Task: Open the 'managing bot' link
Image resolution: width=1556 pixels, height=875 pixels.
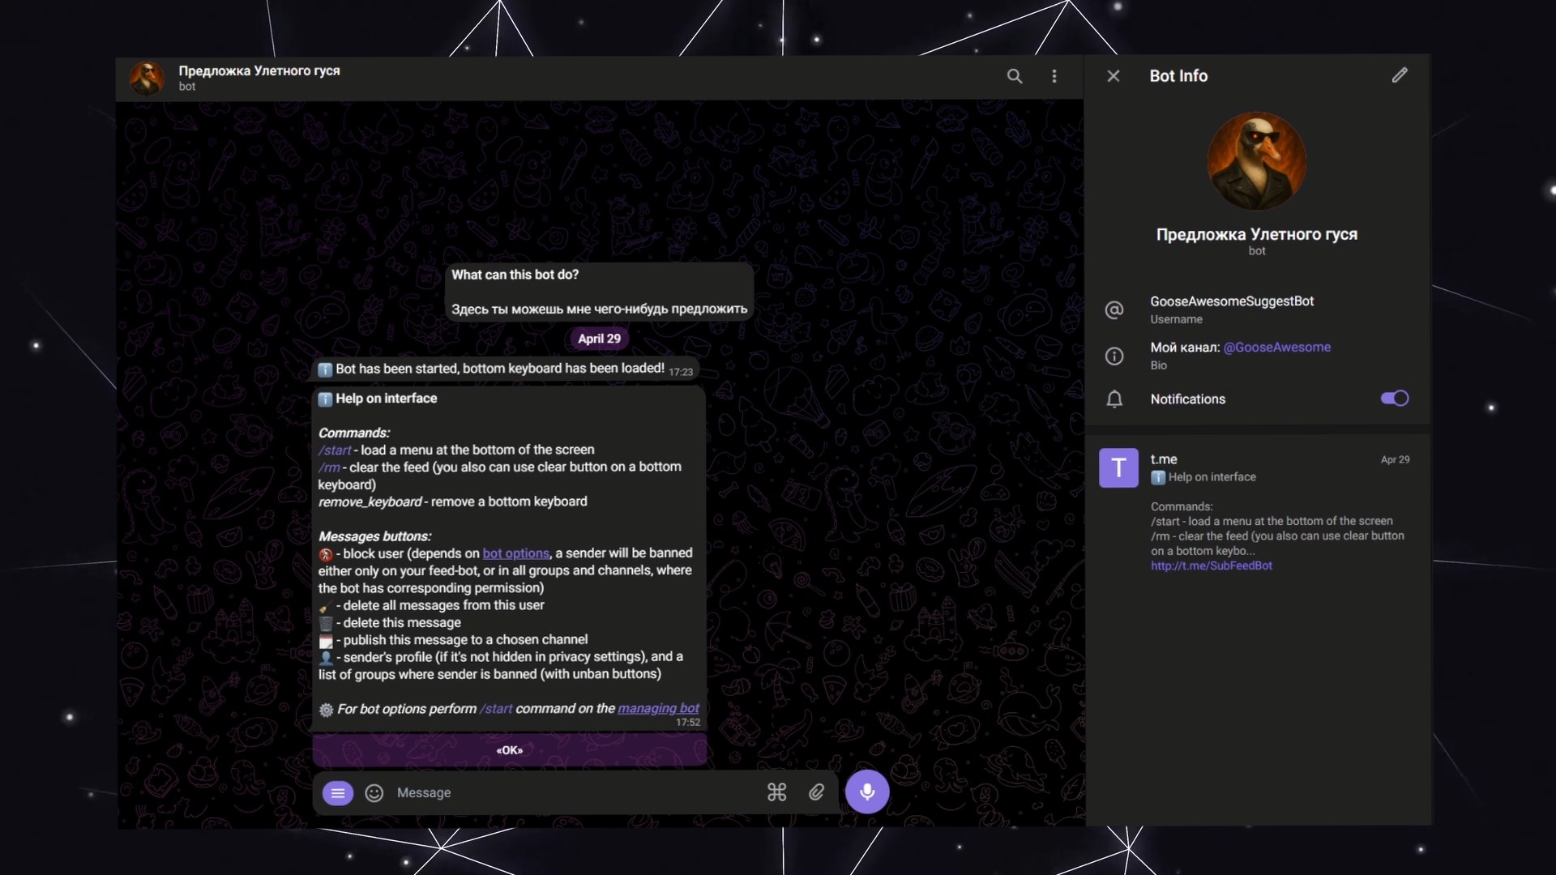Action: coord(658,709)
